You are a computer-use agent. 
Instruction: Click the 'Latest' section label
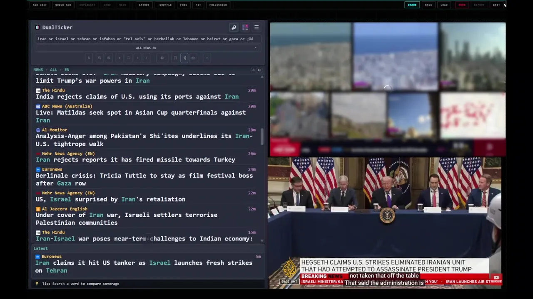40,248
